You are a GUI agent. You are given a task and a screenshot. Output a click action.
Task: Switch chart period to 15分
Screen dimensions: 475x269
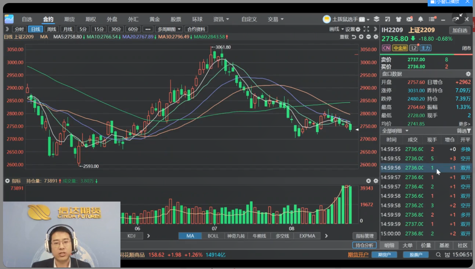[x=99, y=29]
